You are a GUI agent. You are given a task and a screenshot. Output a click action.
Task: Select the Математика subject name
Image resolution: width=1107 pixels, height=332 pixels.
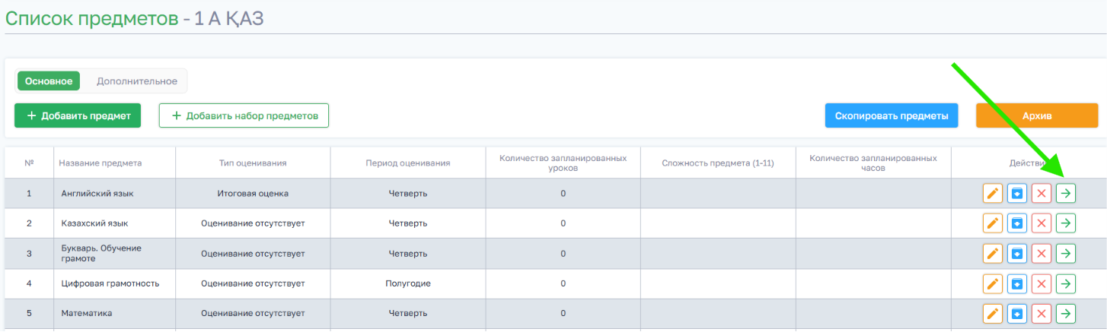(86, 313)
